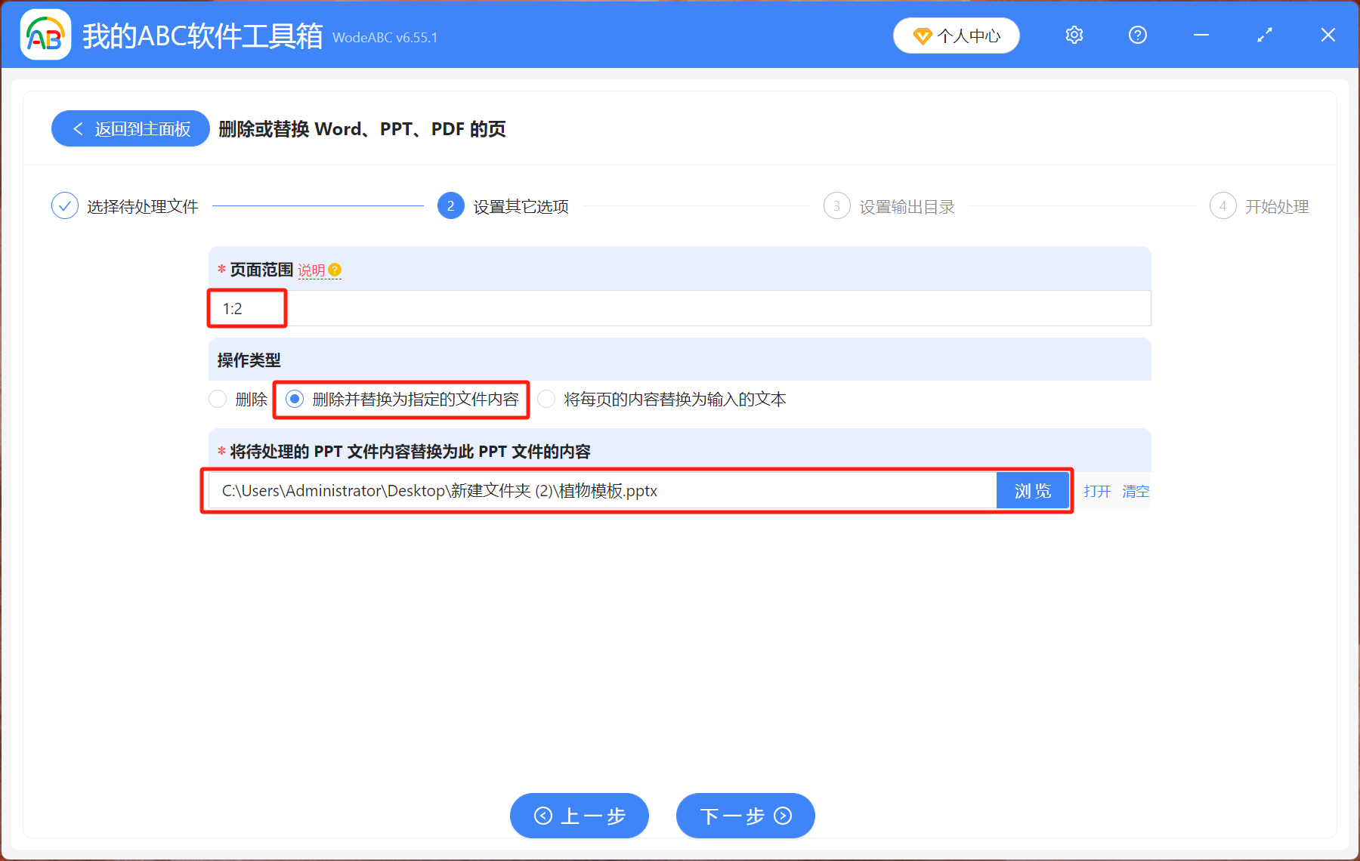This screenshot has height=861, width=1360.
Task: Click 清空 to clear the file path
Action: click(x=1136, y=490)
